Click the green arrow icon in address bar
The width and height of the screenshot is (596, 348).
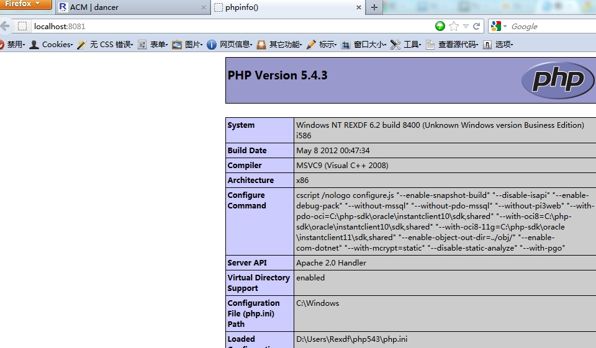coord(440,26)
